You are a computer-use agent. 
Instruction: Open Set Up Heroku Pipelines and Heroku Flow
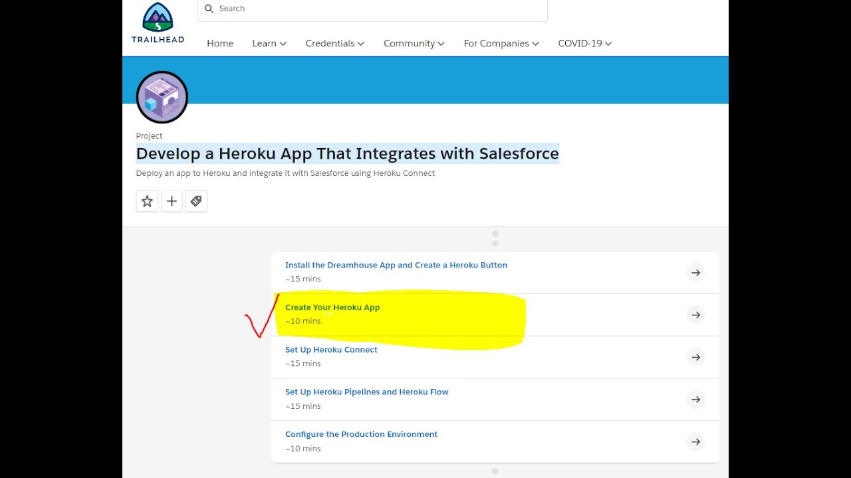[x=367, y=392]
